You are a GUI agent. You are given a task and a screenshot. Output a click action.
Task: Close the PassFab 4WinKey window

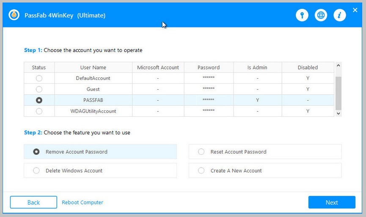tap(355, 10)
